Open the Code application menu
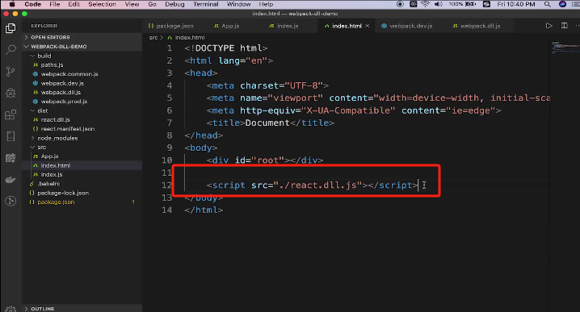580x312 pixels. point(32,4)
